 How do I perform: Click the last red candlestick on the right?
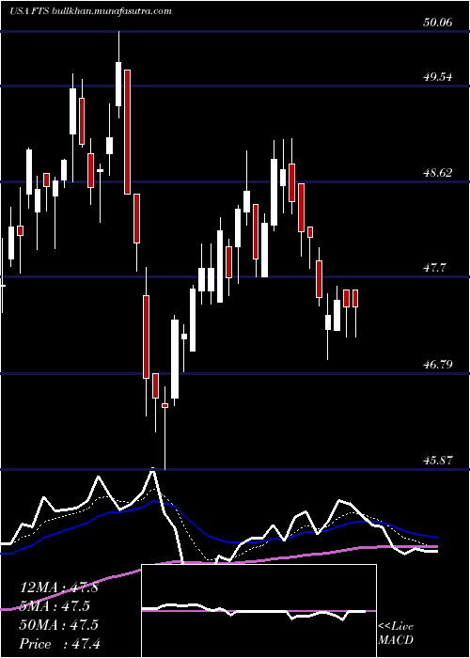click(355, 298)
